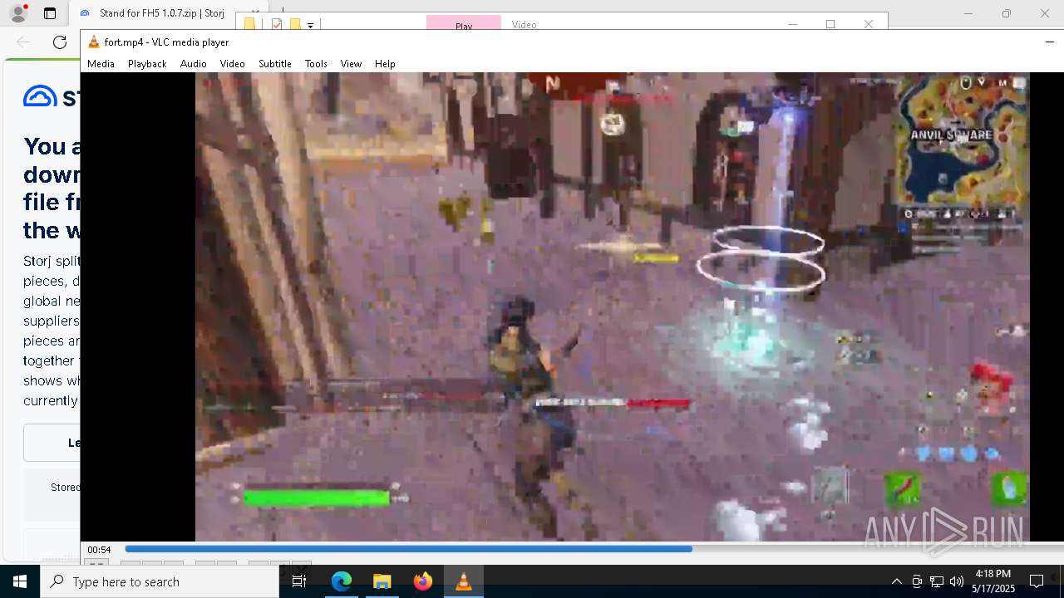1064x598 pixels.
Task: Open the Media menu in VLC
Action: 101,64
